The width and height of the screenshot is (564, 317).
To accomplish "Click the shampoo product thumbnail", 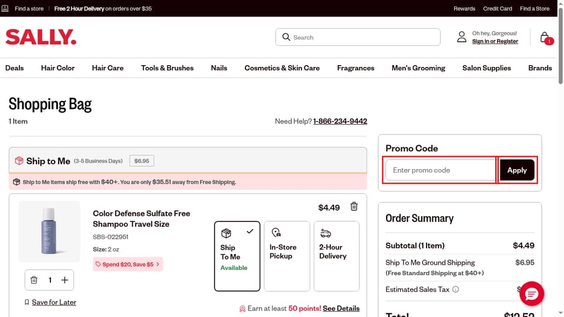I will click(x=49, y=231).
